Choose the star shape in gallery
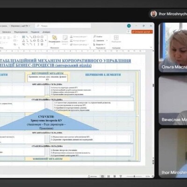Image resolution: width=187 pixels, height=187 pixels. (x=42, y=44)
